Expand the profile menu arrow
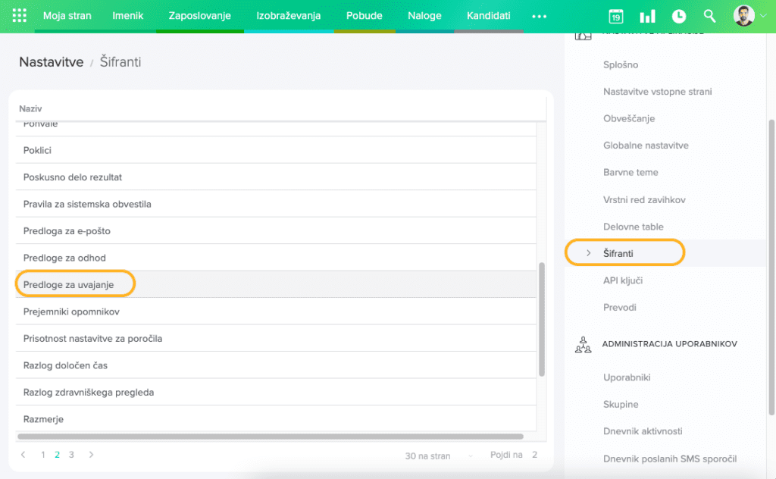The image size is (776, 479). [x=763, y=16]
